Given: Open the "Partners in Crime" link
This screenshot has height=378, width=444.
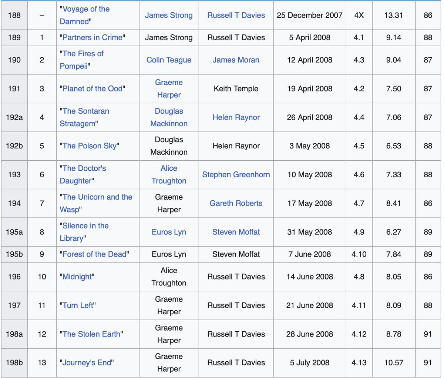Looking at the screenshot, I should click(92, 37).
